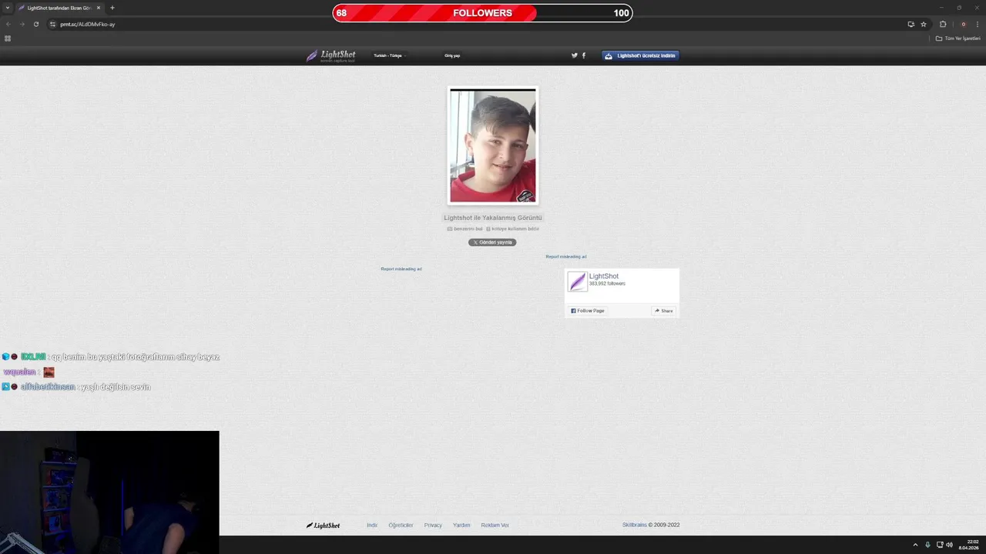986x554 pixels.
Task: Click the benzerini bul link
Action: click(465, 229)
